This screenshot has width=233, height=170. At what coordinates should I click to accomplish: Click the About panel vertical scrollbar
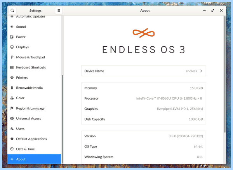225,74
